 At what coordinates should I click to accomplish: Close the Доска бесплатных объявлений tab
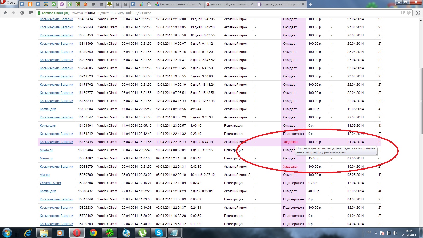200,4
